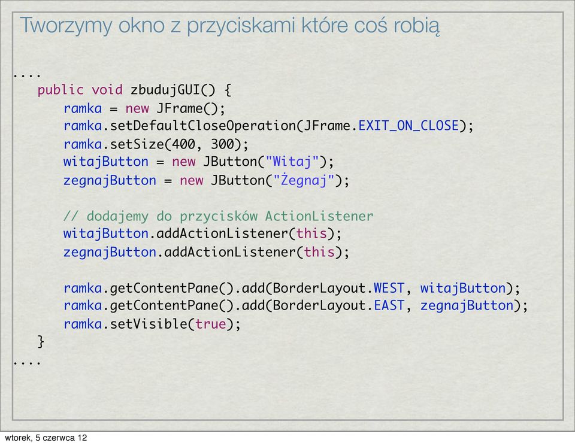The image size is (575, 443).
Task: Click the line 'ramka = new JFrame();'
Action: (x=144, y=108)
